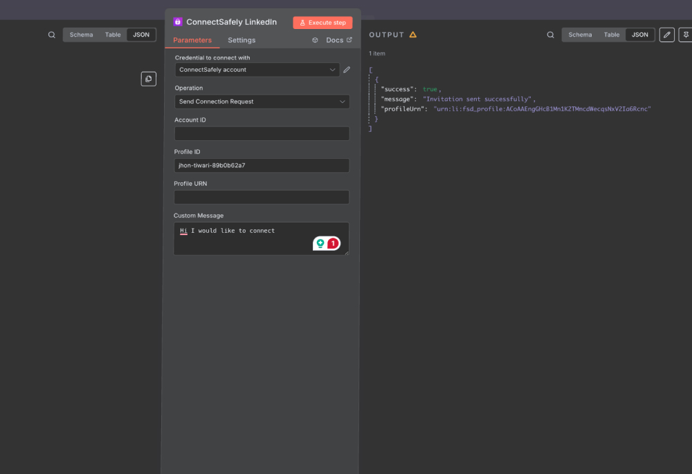Click the ConnectSafely LinkedIn node icon in header

pos(177,21)
